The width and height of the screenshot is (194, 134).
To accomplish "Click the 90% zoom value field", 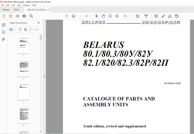I will pos(125,16).
